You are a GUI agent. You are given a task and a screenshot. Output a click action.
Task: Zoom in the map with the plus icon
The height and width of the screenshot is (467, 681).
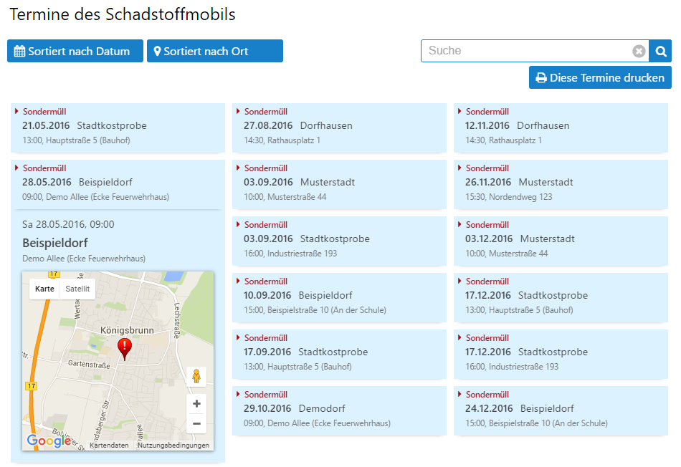click(x=196, y=404)
